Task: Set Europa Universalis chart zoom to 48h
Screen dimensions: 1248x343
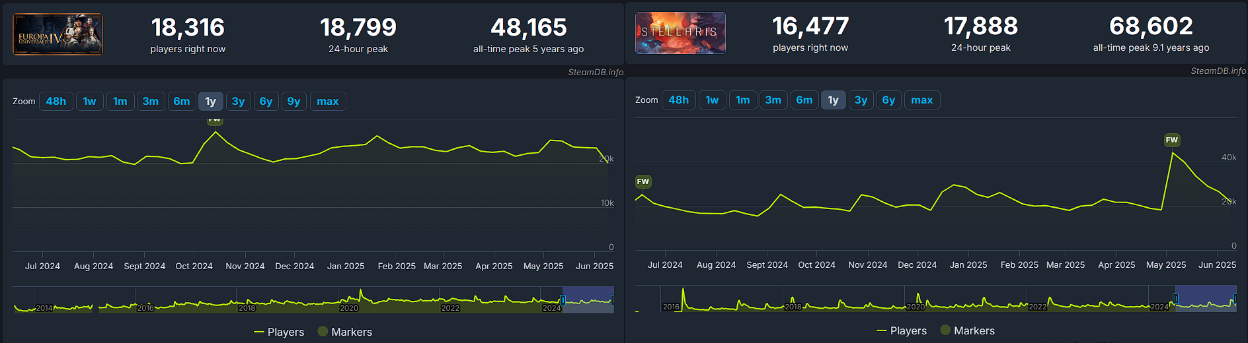Action: click(56, 101)
